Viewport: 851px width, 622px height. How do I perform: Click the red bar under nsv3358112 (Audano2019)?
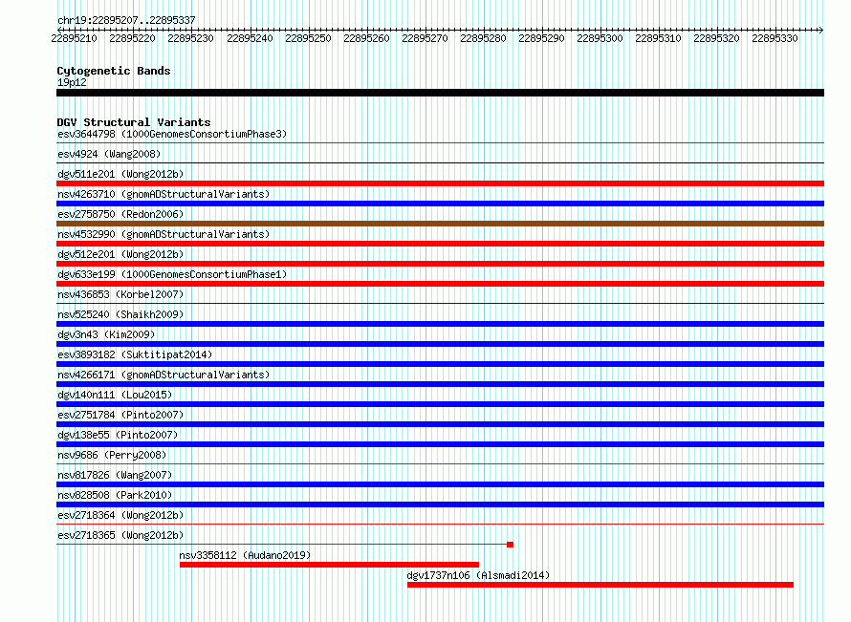point(330,565)
